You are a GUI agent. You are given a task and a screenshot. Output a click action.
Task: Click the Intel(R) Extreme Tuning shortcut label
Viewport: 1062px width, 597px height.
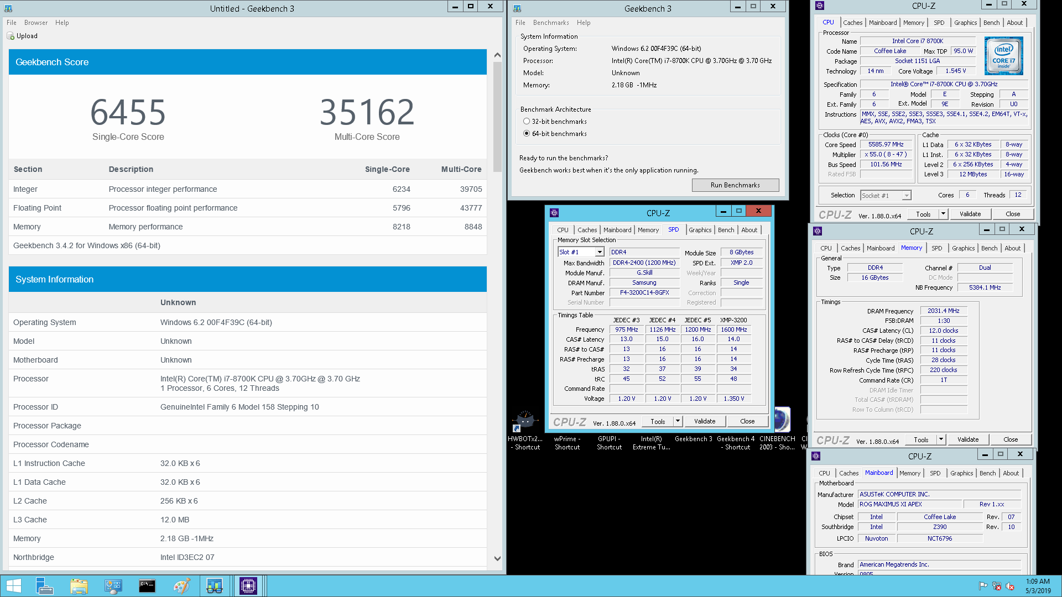(652, 443)
